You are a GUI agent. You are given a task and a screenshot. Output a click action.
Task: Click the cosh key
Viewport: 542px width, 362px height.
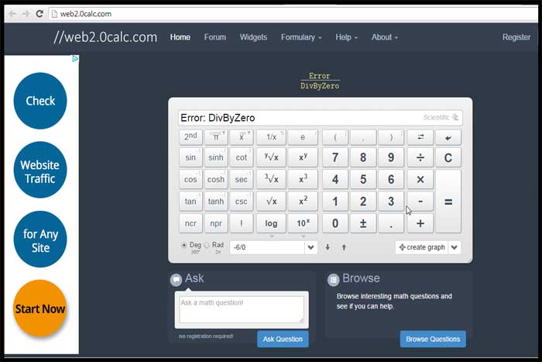coord(216,180)
